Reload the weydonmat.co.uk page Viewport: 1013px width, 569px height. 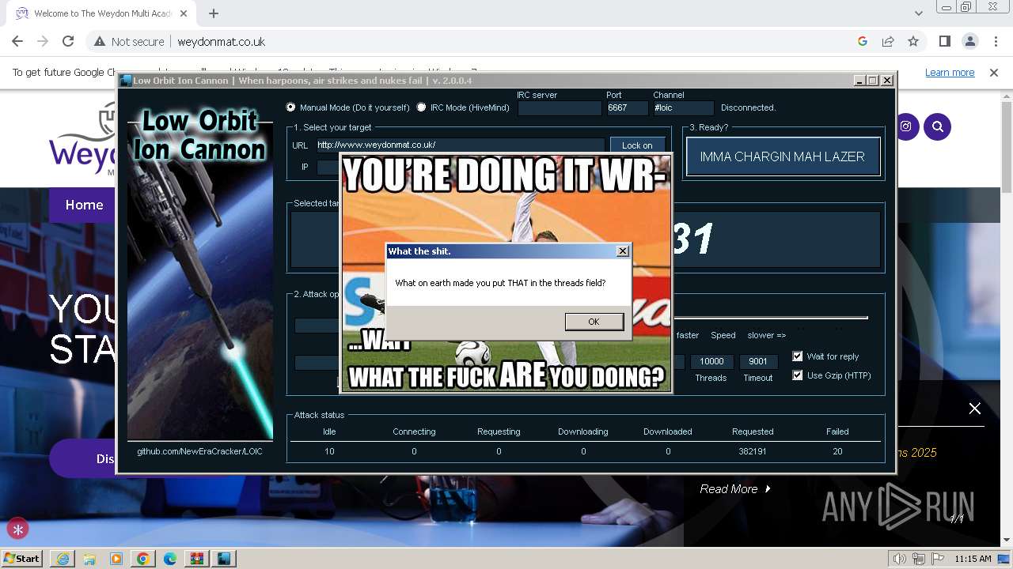pyautogui.click(x=68, y=41)
